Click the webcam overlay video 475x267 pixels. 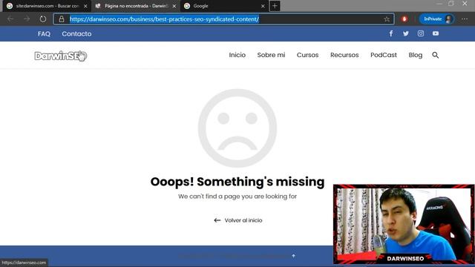[404, 224]
